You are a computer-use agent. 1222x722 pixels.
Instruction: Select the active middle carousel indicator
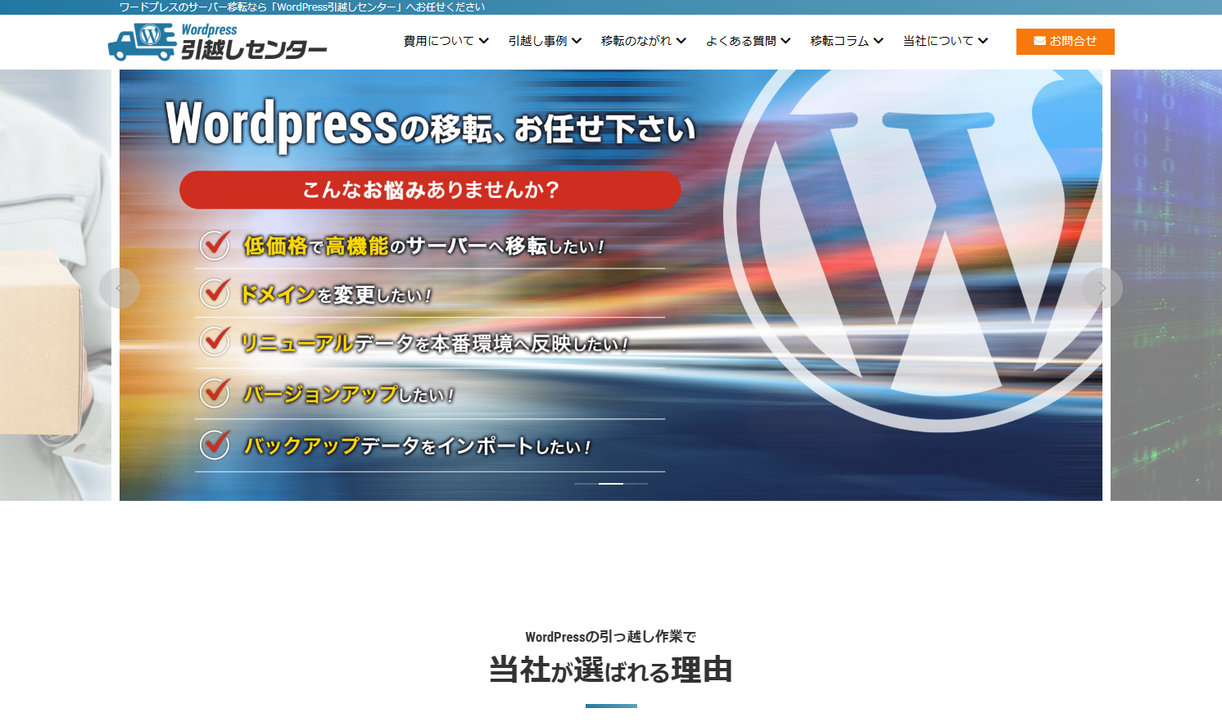point(611,484)
